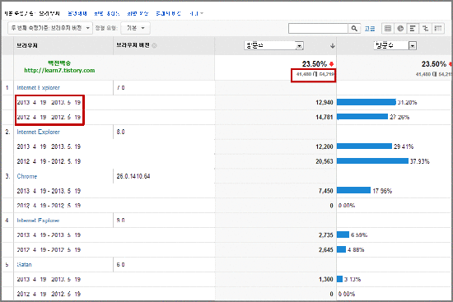Open the secondary dimension dropdown (브라우저 버전)
Image resolution: width=453 pixels, height=302 pixels.
point(50,28)
